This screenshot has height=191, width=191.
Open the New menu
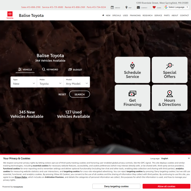[108, 16]
